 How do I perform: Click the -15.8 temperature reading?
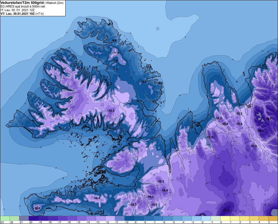[225, 124]
